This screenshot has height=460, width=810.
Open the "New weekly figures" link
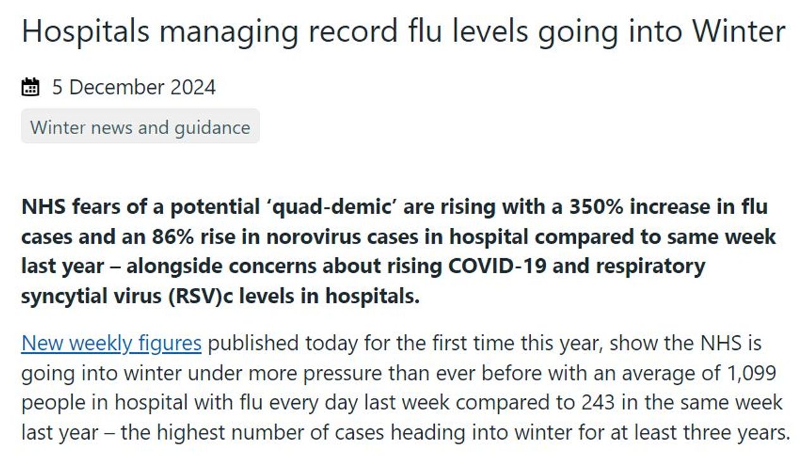111,343
